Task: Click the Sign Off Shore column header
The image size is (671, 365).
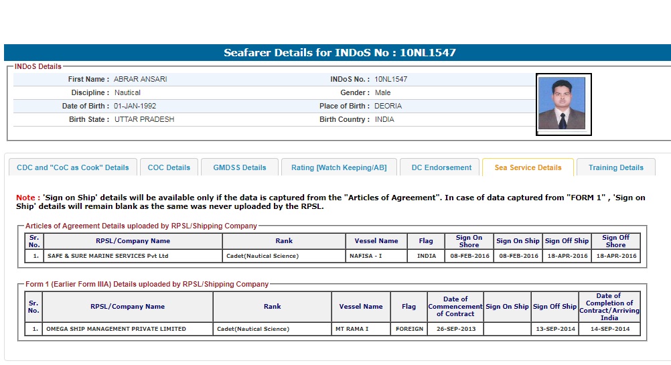Action: click(615, 241)
